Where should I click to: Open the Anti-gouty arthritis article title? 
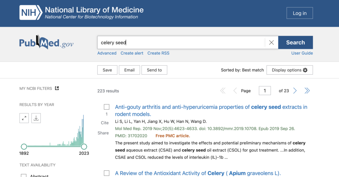pyautogui.click(x=211, y=111)
